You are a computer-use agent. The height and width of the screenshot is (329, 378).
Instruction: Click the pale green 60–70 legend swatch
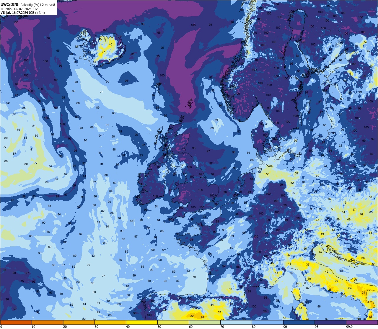coord(205,323)
